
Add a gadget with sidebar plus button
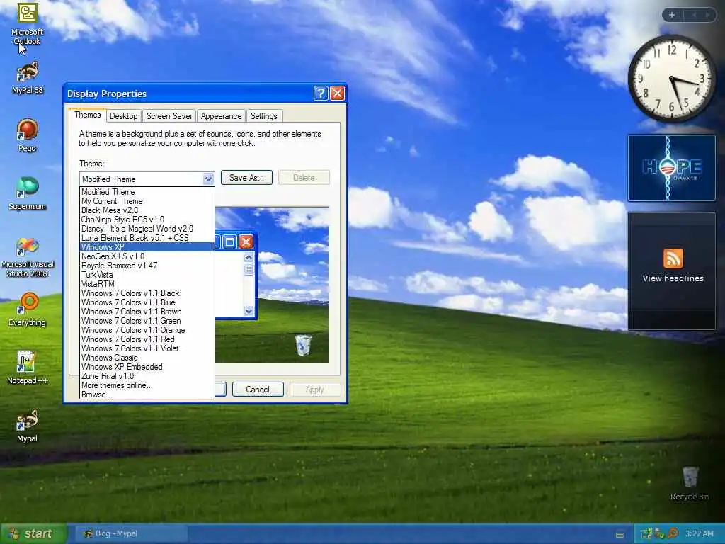(672, 15)
